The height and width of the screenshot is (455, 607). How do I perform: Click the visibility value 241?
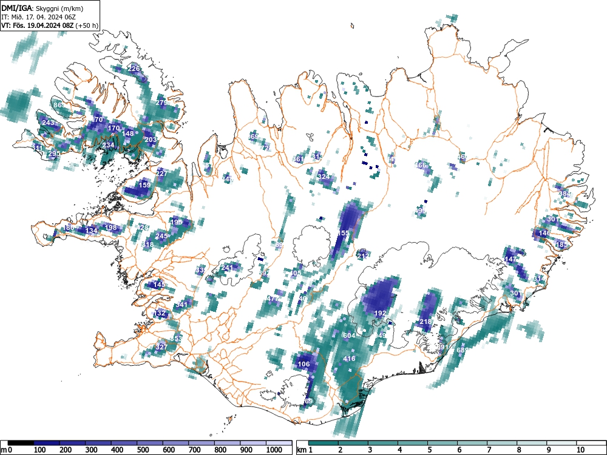(227, 268)
